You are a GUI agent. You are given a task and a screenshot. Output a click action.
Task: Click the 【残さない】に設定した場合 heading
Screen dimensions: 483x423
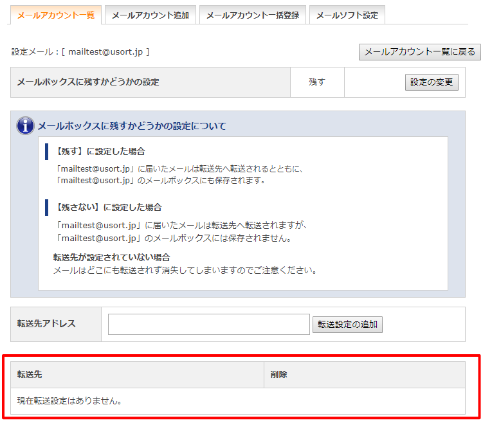pyautogui.click(x=108, y=208)
